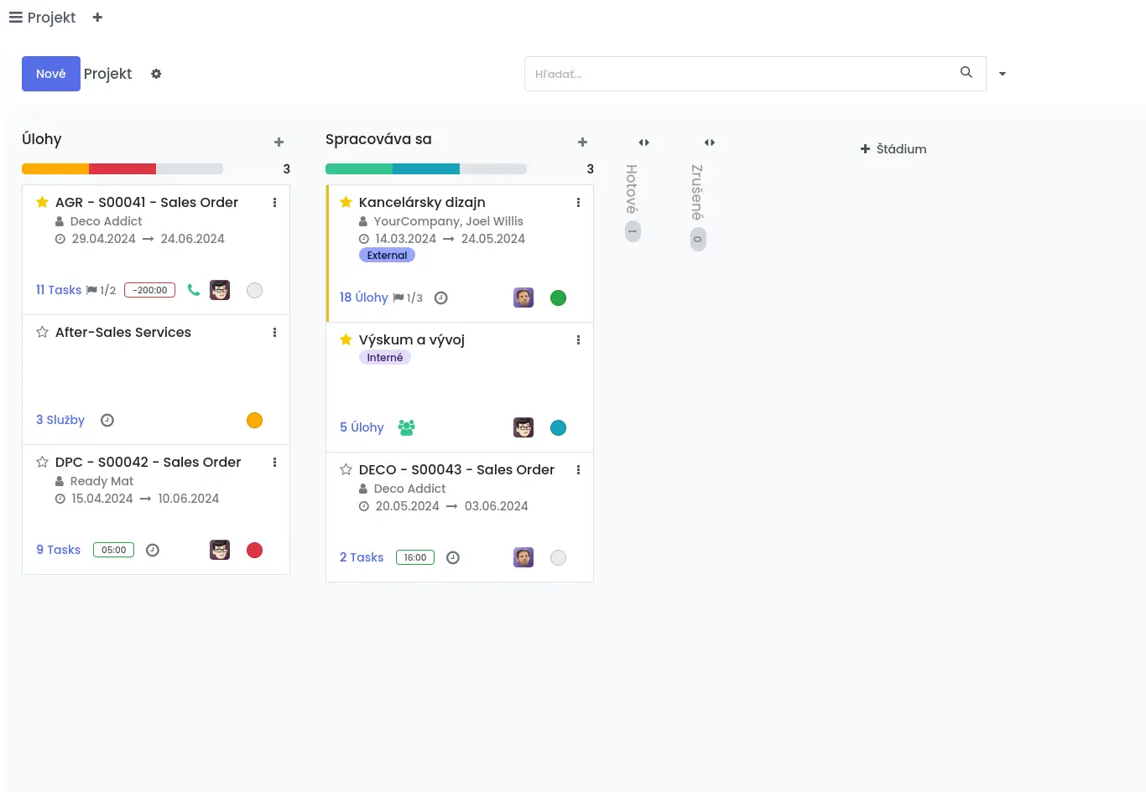Open the kebab menu on After-Sales Services
Image resolution: width=1146 pixels, height=792 pixels.
coord(274,332)
